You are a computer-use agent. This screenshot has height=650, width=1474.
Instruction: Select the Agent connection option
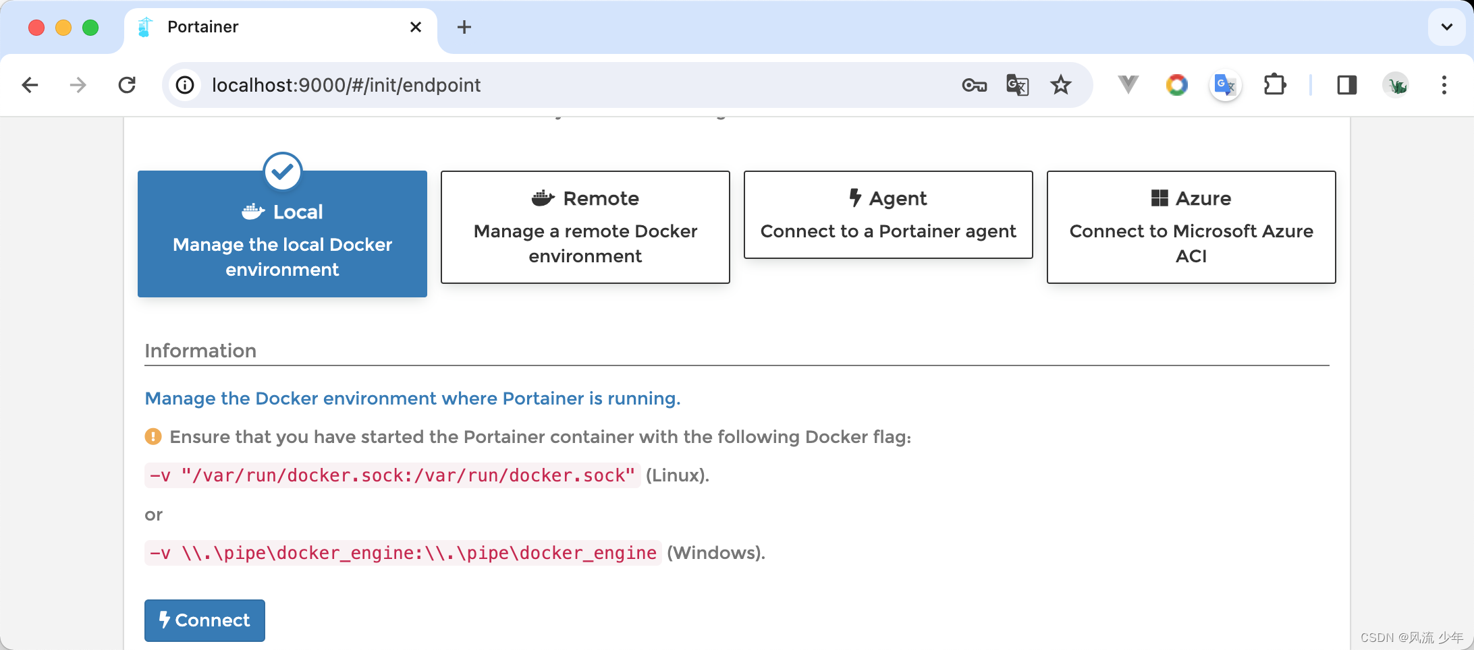(888, 214)
